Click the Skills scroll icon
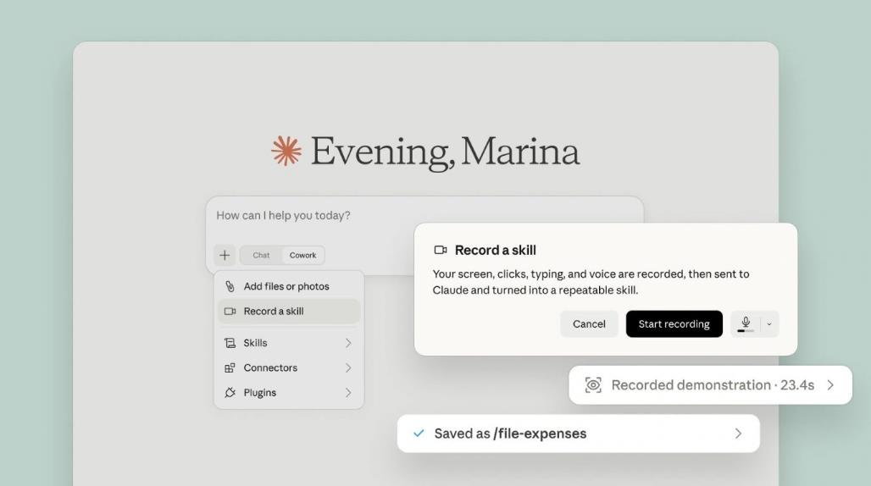The height and width of the screenshot is (486, 871). 230,343
